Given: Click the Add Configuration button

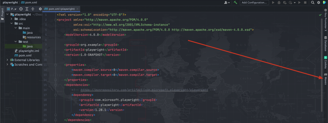Looking at the screenshot, I should click(255, 2).
